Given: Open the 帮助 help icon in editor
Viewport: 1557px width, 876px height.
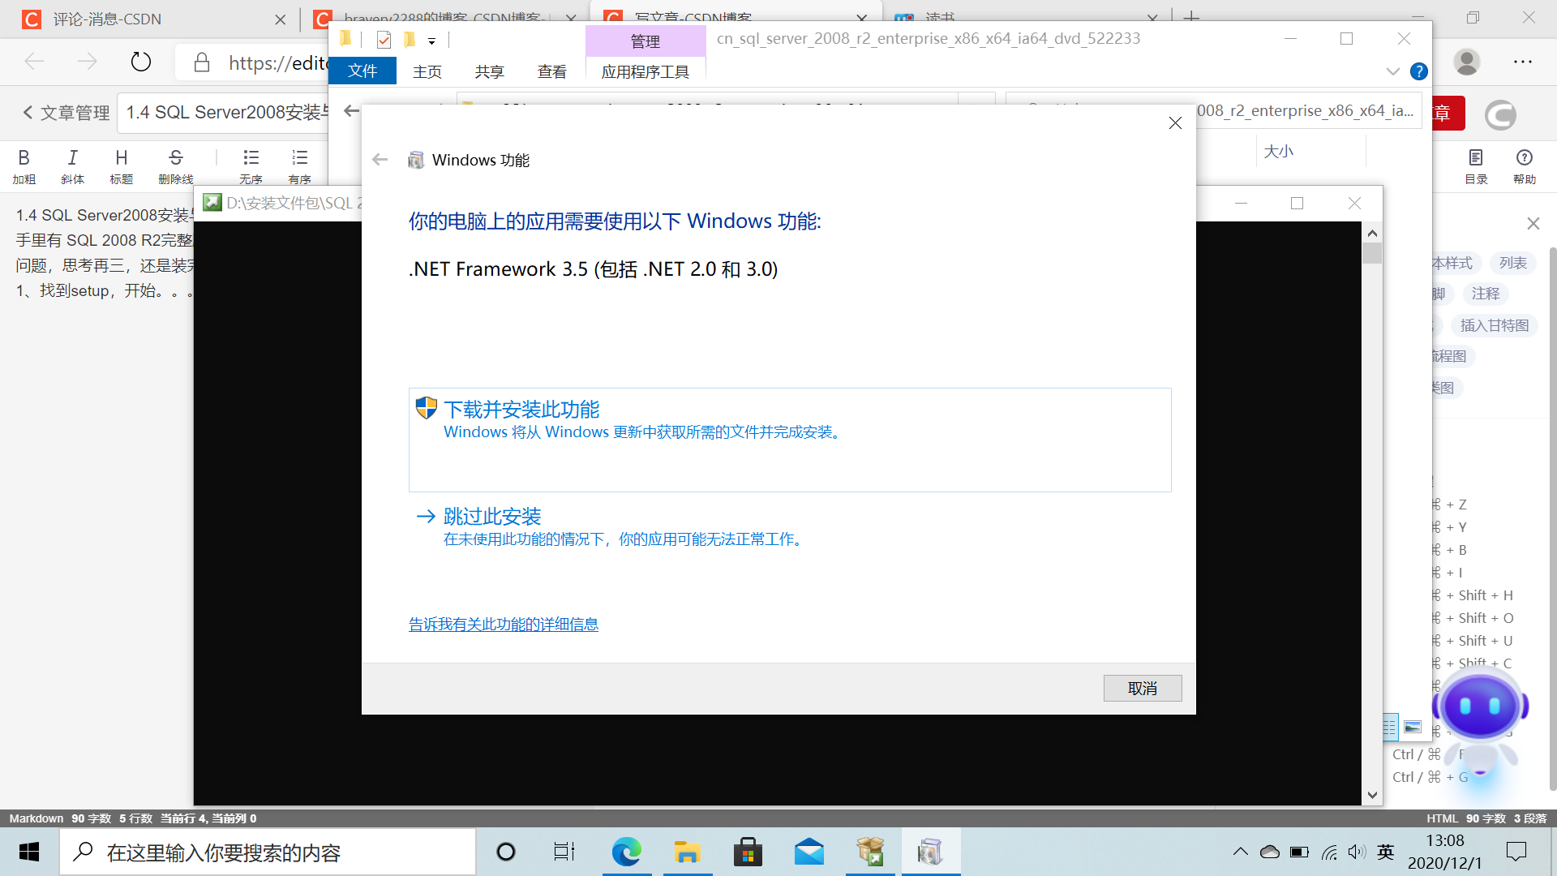Looking at the screenshot, I should pyautogui.click(x=1525, y=166).
